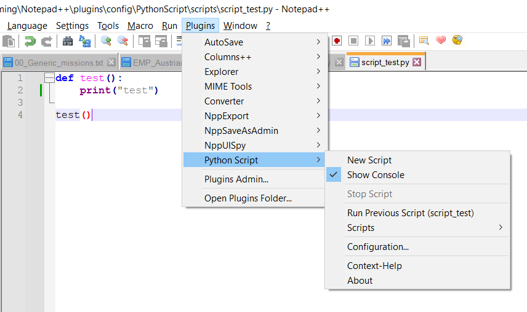Close the script_test.py tab
Screen dimensions: 527x312
(417, 62)
